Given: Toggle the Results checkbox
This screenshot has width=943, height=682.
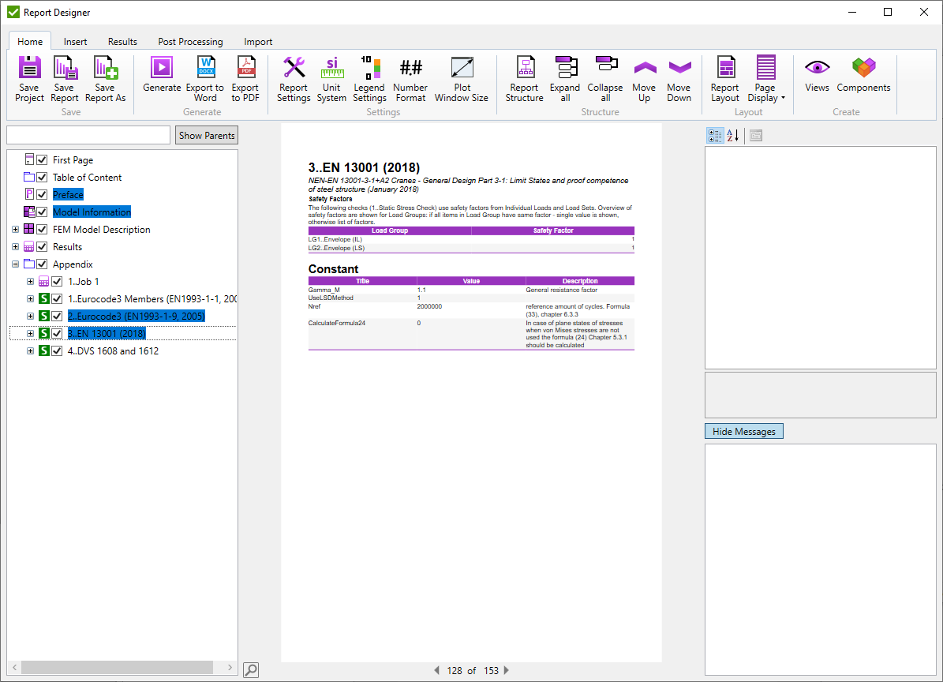Looking at the screenshot, I should [42, 247].
